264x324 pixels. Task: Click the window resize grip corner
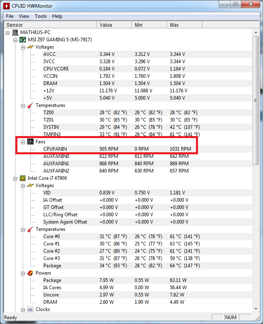257,318
